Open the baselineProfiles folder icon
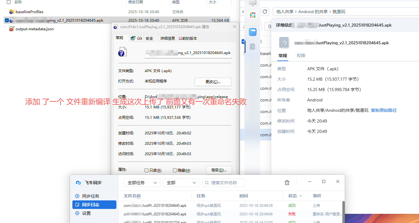Image resolution: width=419 pixels, height=223 pixels. (x=12, y=12)
